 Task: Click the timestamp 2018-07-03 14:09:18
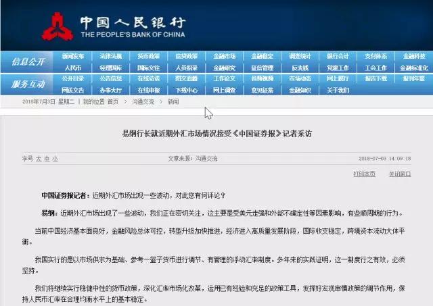[385, 159]
